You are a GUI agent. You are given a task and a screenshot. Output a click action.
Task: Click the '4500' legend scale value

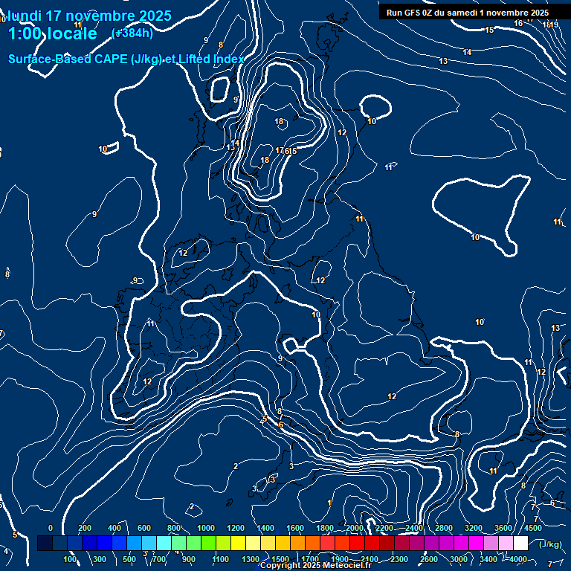[x=533, y=528]
